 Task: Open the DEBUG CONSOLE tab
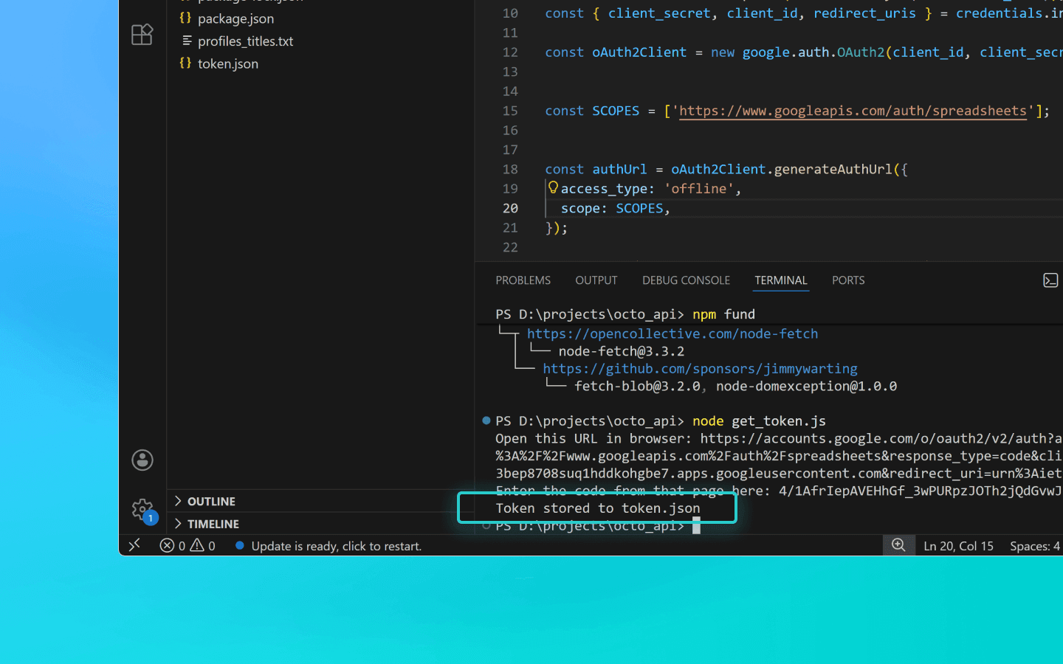[686, 280]
